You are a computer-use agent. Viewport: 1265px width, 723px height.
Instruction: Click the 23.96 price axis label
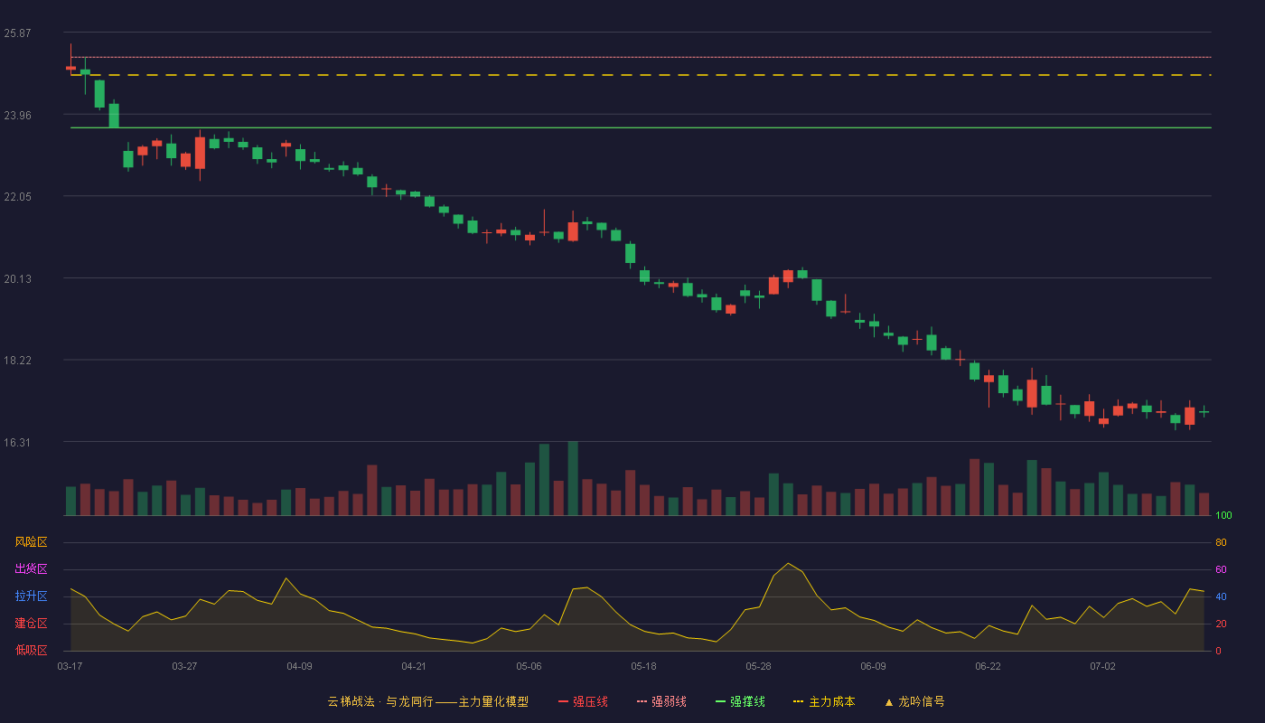pyautogui.click(x=17, y=115)
